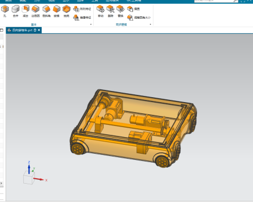Click the Unite (合并) boolean icon
The image size is (253, 202).
coord(16,11)
